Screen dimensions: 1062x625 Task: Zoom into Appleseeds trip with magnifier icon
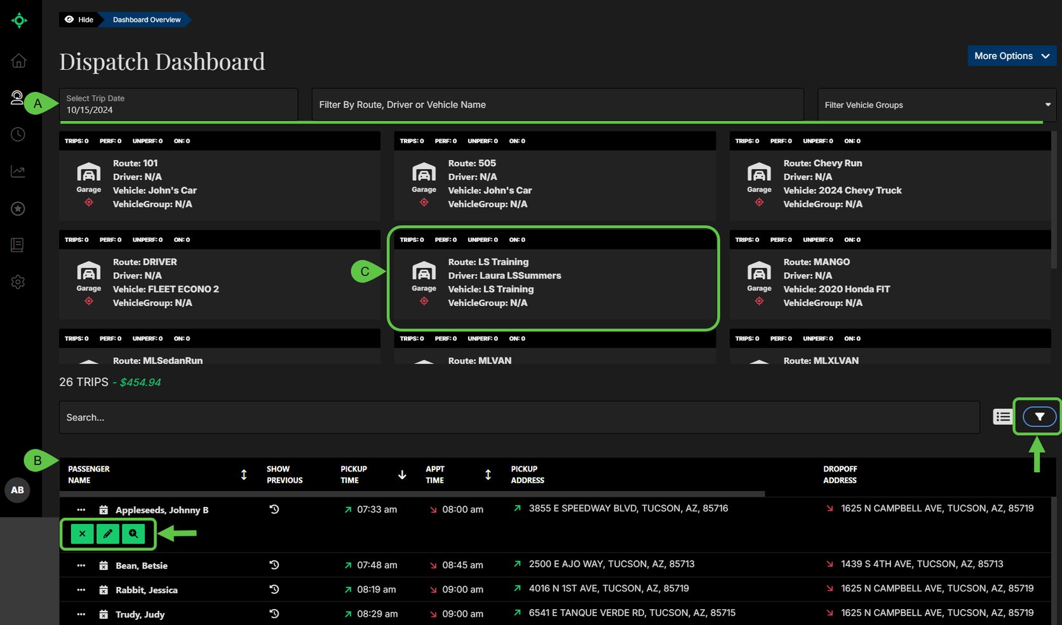click(133, 534)
